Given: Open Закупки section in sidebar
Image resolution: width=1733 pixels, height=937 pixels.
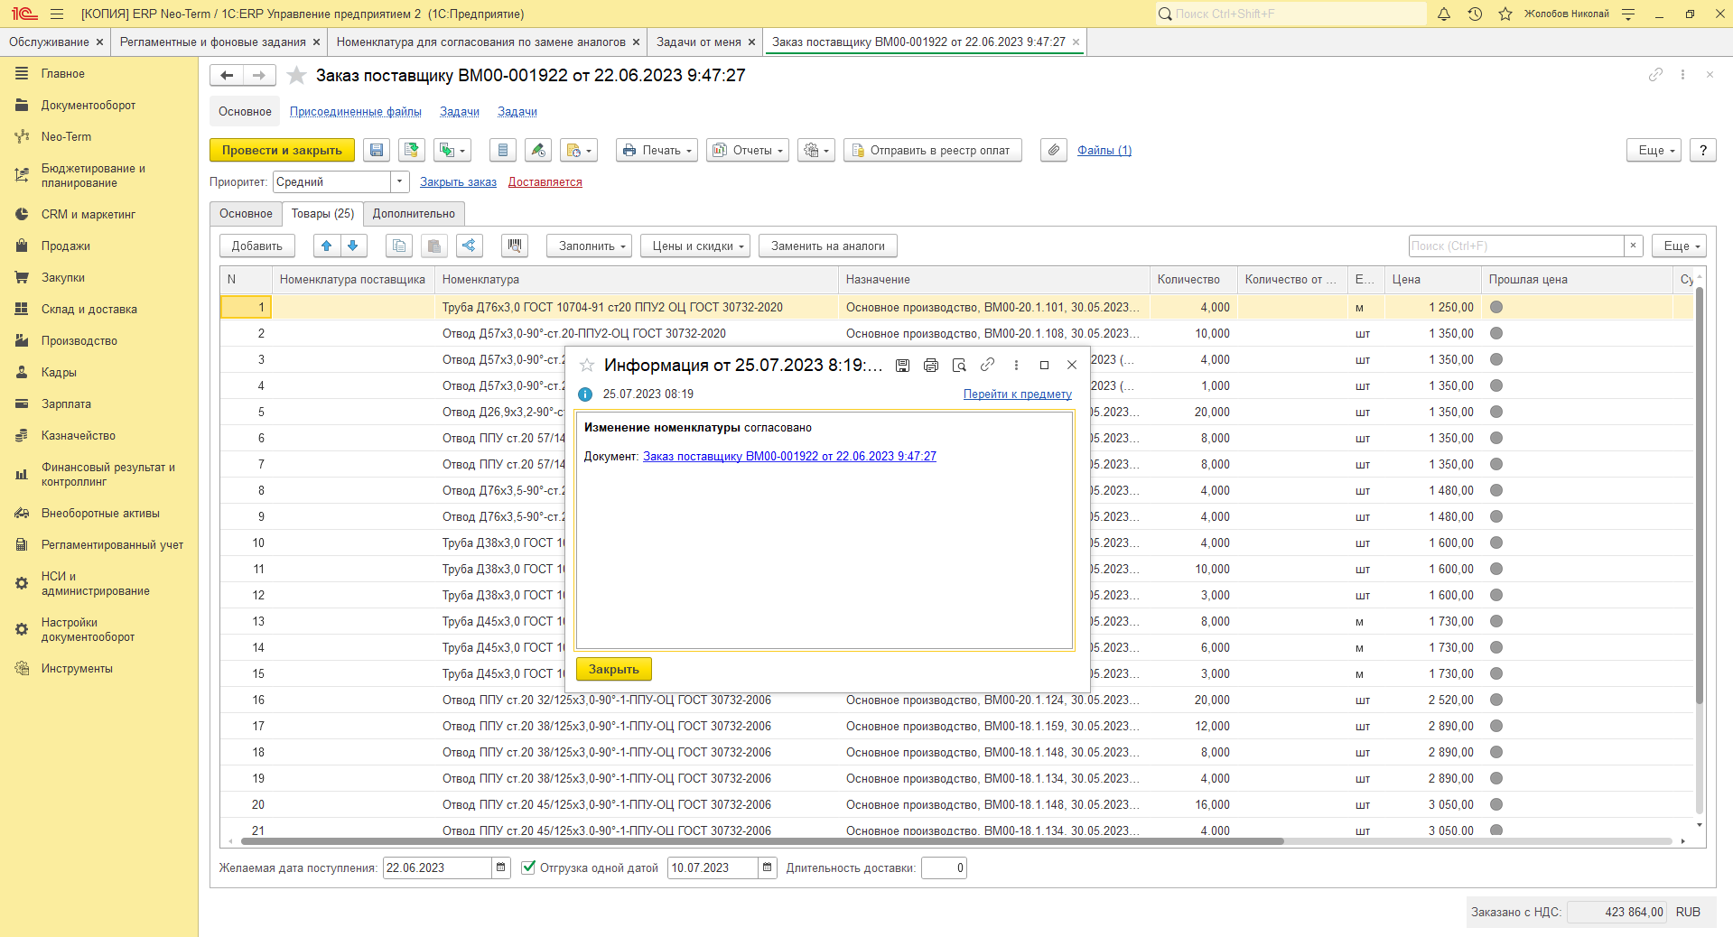Looking at the screenshot, I should [x=63, y=277].
